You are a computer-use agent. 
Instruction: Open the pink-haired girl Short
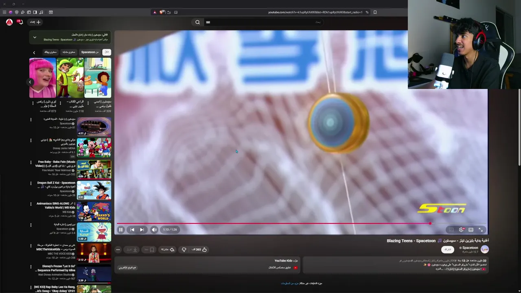[42, 78]
